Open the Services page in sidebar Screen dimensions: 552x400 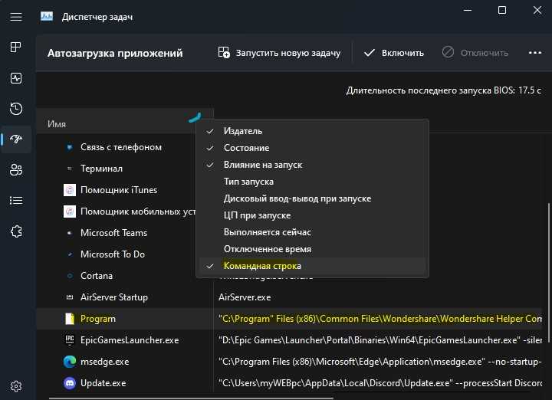(x=16, y=231)
